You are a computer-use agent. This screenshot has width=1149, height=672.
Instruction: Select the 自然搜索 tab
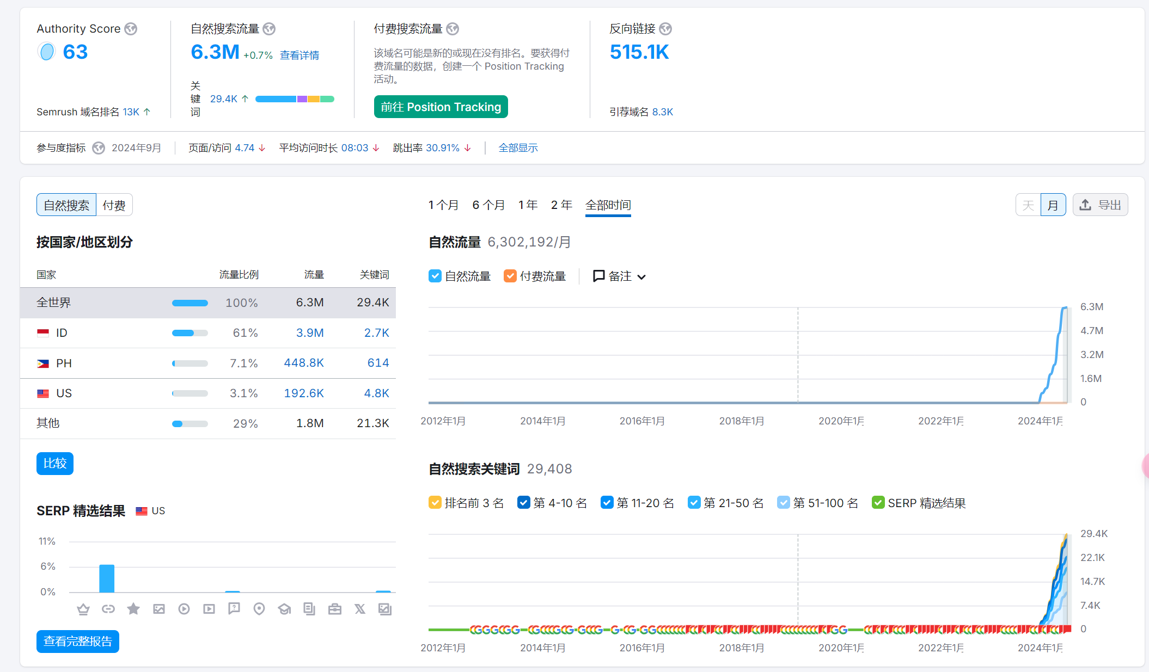point(66,205)
